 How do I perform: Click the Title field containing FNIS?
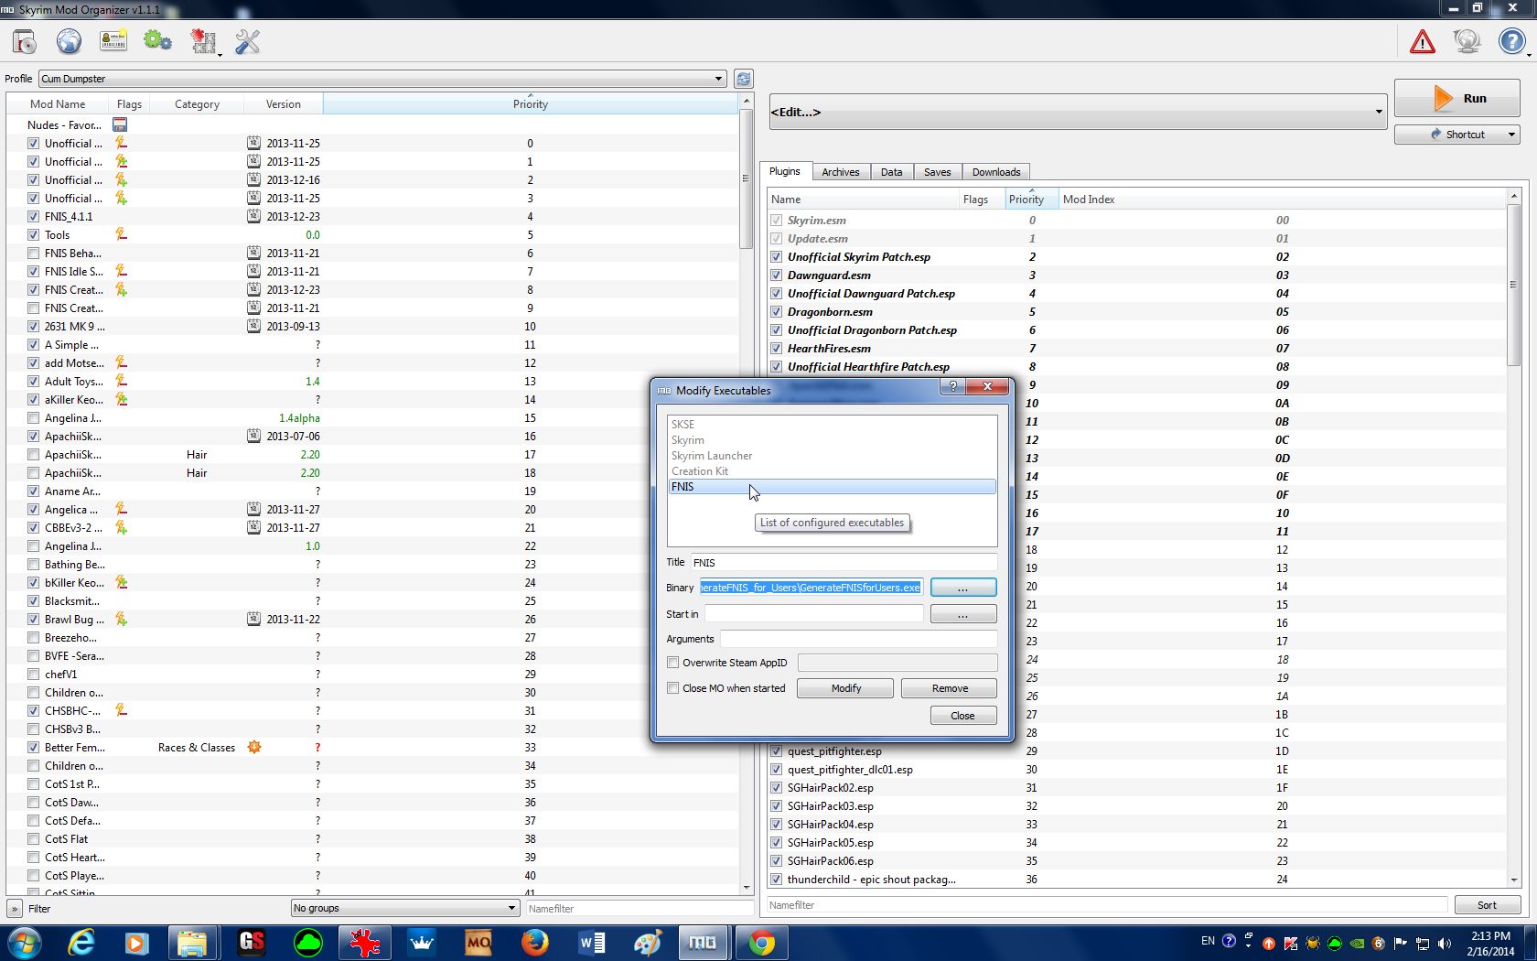844,563
